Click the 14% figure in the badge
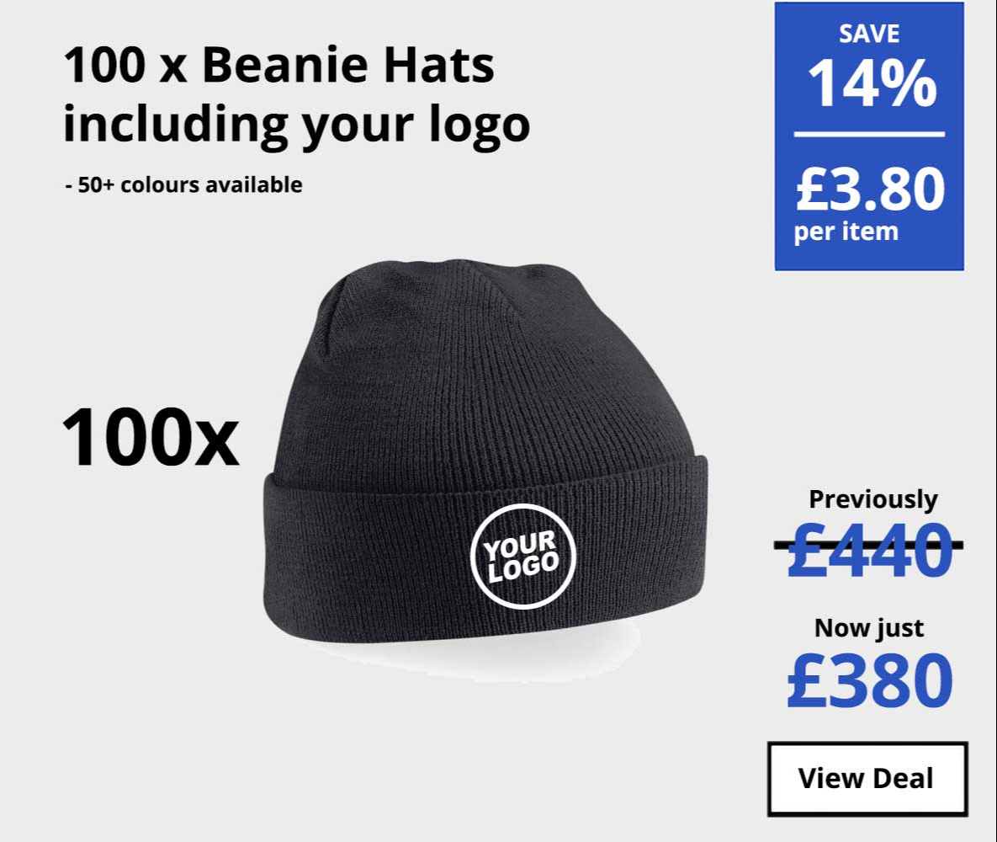This screenshot has height=842, width=997. (872, 84)
